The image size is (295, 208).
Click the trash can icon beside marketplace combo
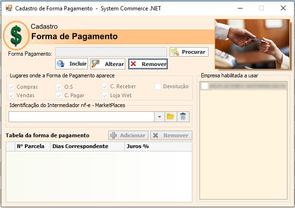[183, 117]
